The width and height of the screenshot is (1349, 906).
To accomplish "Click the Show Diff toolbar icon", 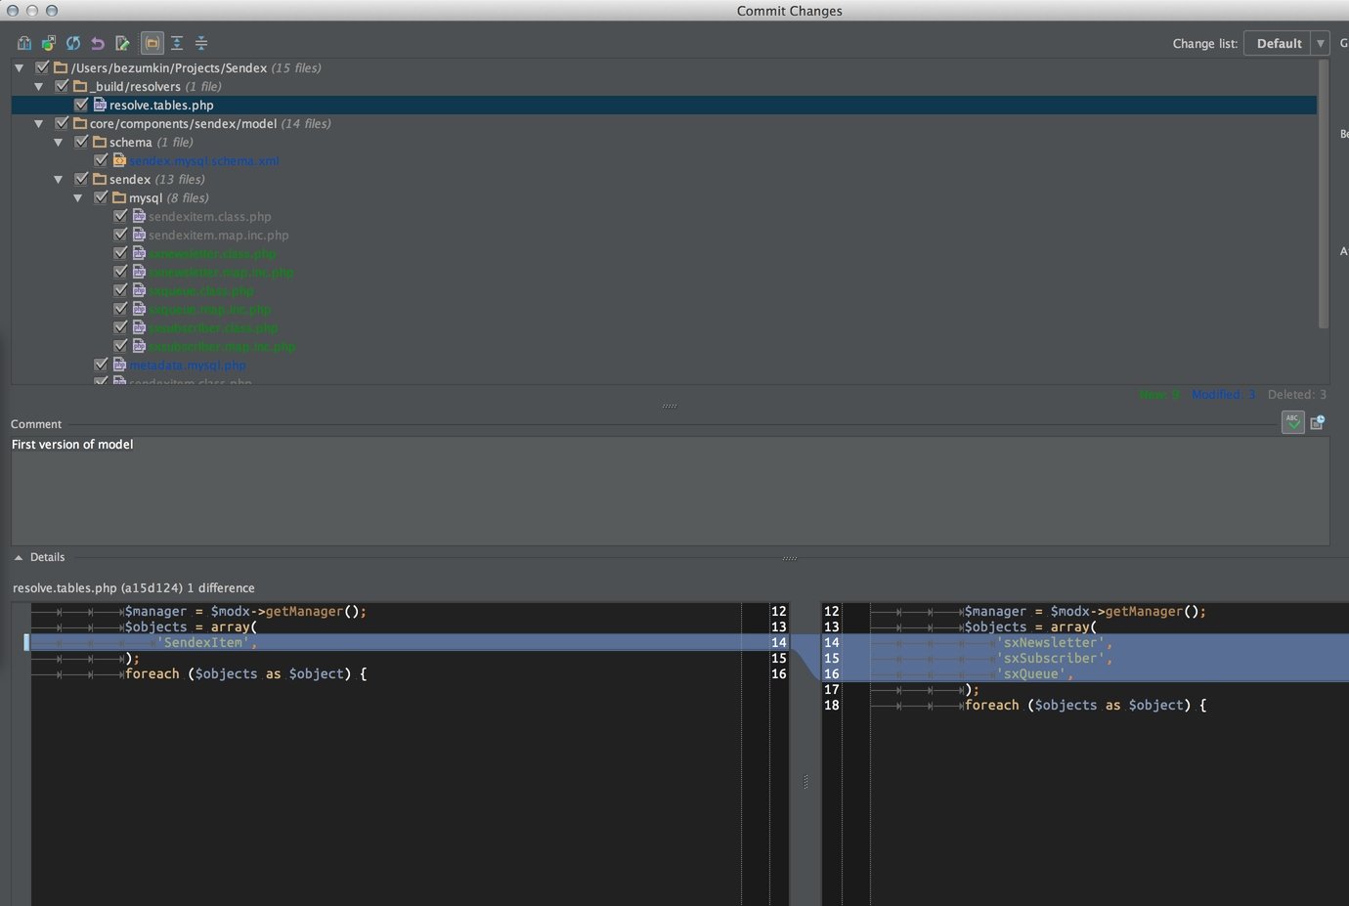I will click(24, 43).
